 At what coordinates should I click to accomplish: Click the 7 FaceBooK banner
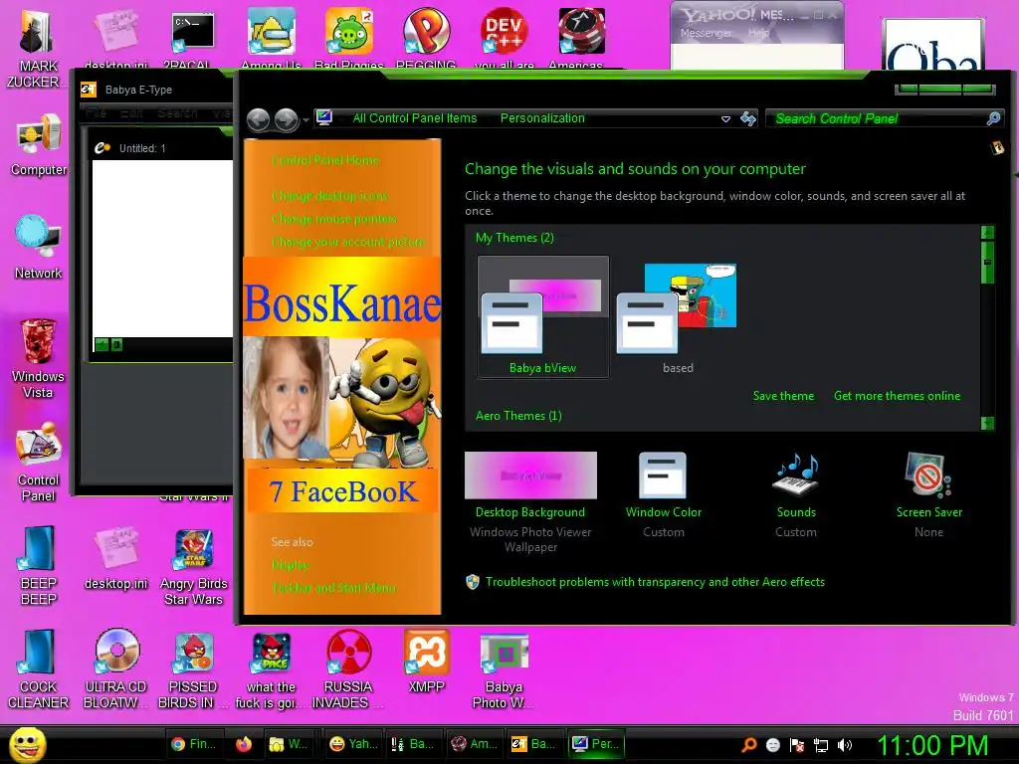tap(342, 491)
